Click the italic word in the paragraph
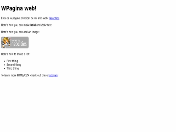The height and width of the screenshot is (132, 176). coord(44,25)
